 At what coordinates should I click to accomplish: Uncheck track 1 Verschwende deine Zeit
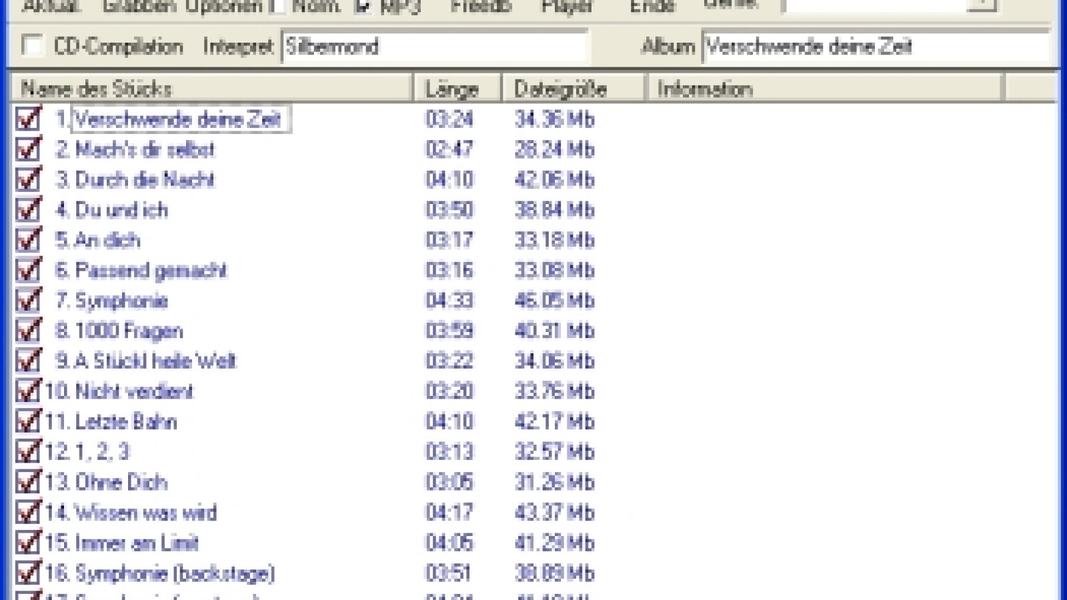pyautogui.click(x=28, y=119)
